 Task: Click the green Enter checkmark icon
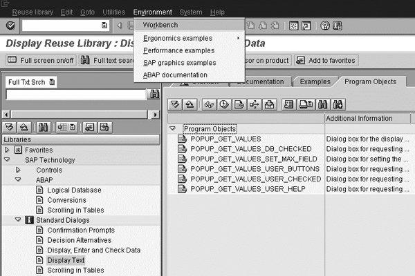[10, 26]
